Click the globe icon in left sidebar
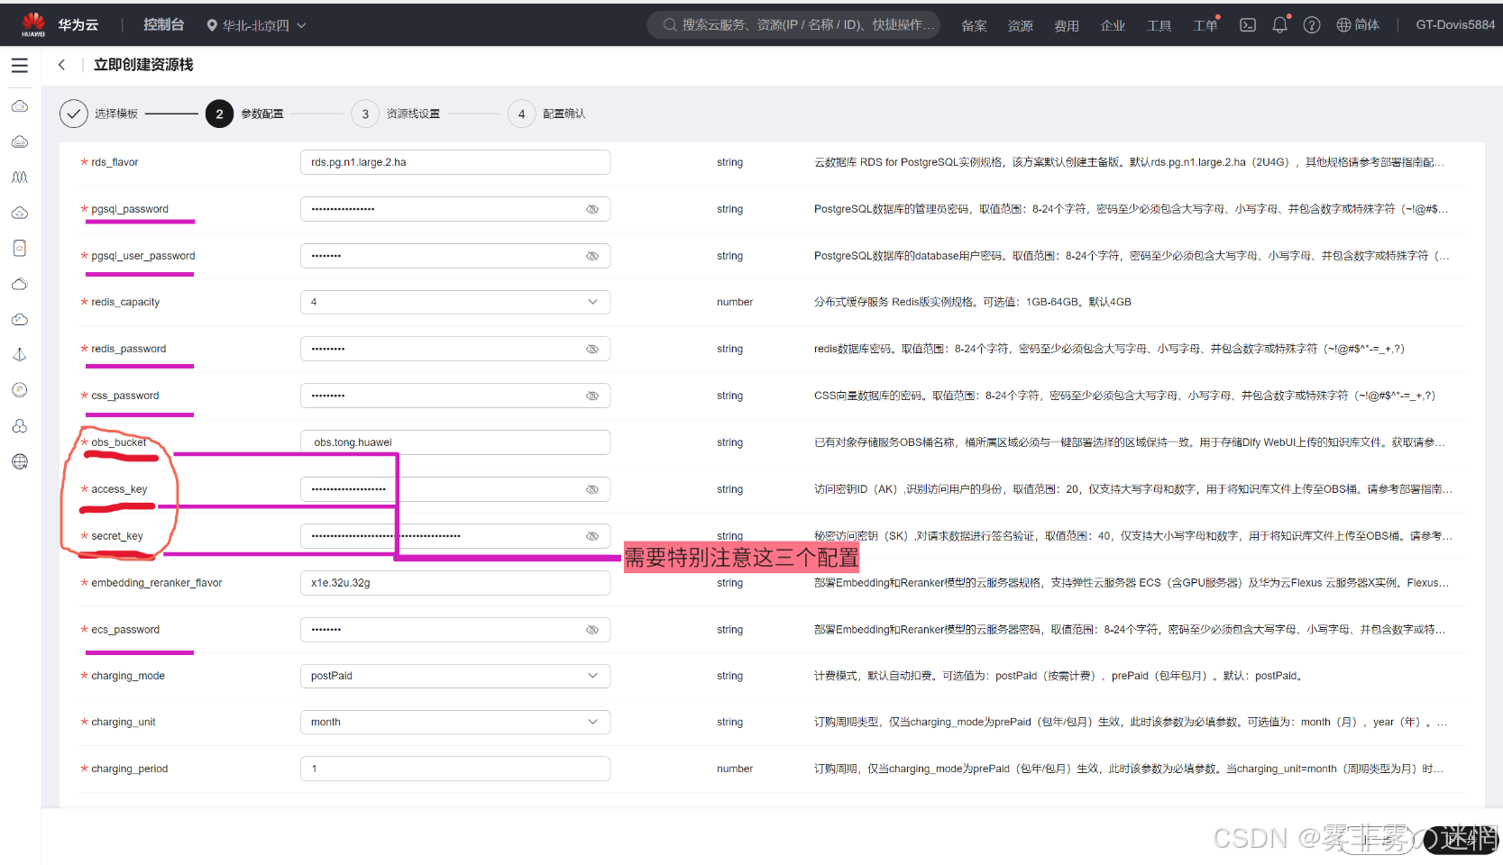 pos(20,461)
